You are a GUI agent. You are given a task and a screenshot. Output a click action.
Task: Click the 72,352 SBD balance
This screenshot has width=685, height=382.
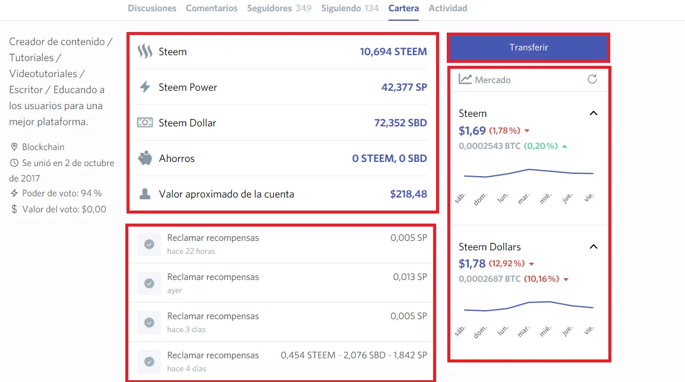coord(400,123)
